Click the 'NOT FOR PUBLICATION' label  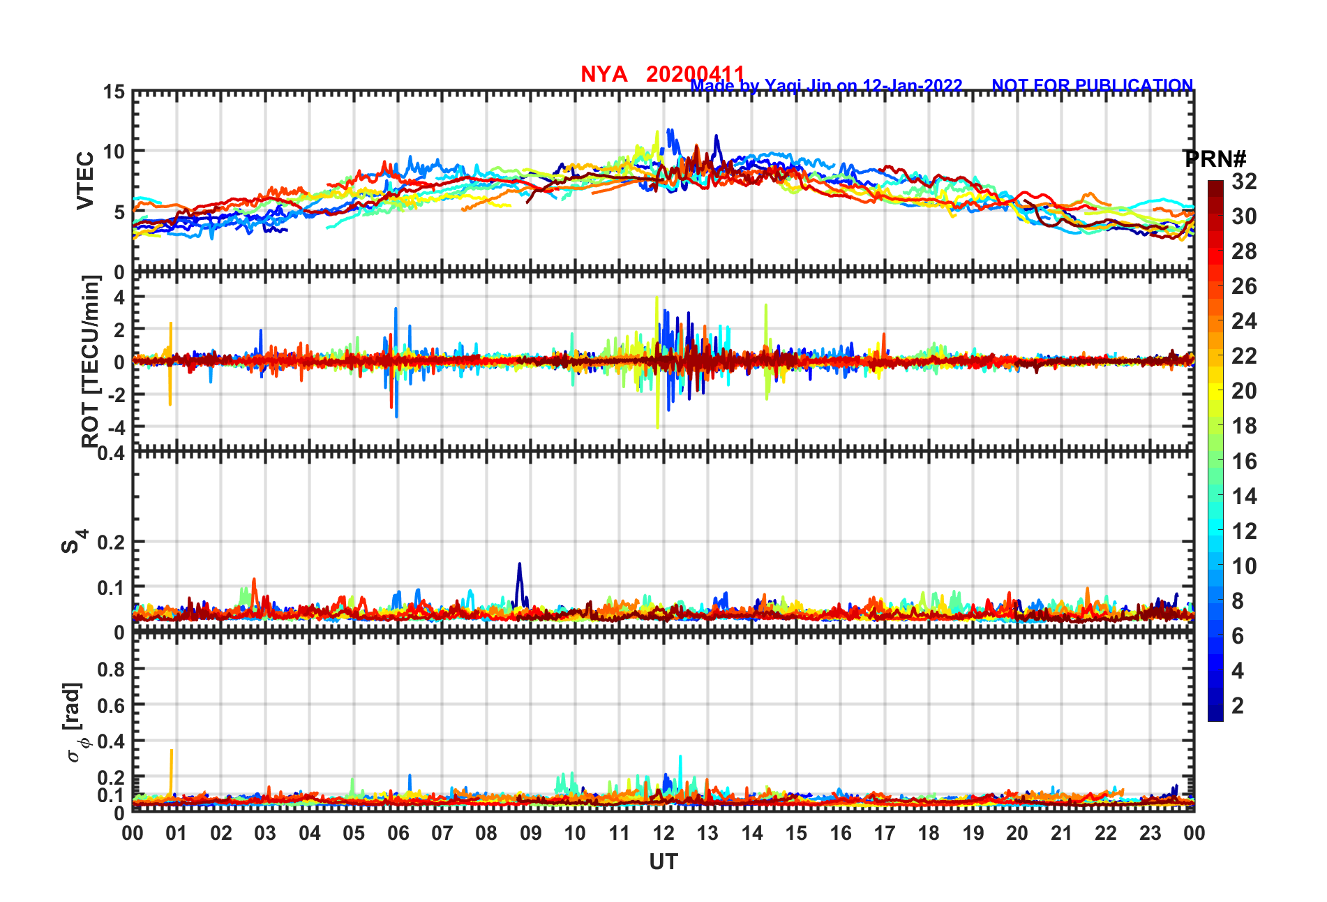[x=1092, y=85]
